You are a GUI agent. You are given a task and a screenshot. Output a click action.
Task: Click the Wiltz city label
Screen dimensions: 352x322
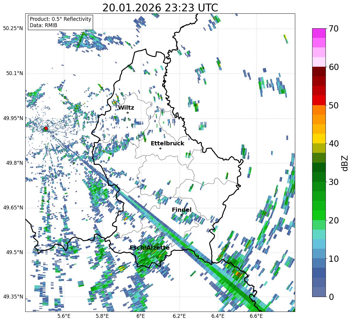click(126, 108)
